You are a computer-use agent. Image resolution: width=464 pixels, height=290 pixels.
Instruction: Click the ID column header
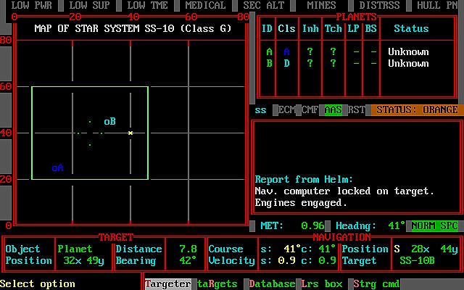pos(267,28)
